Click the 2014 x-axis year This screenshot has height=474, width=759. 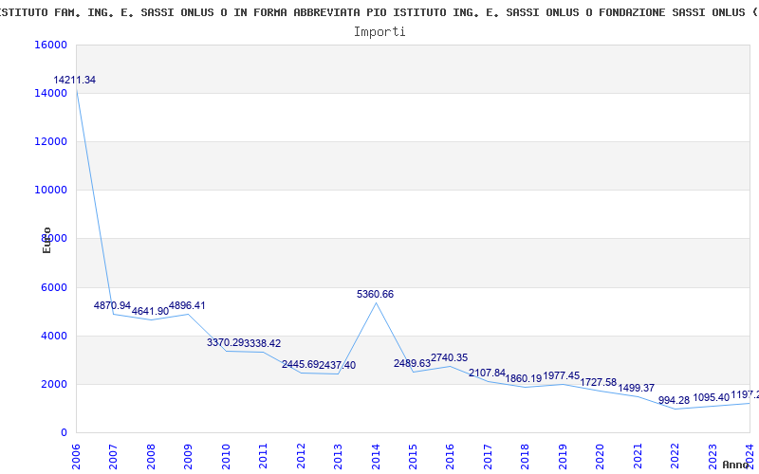376,457
